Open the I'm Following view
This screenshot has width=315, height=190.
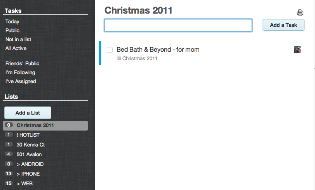coord(20,72)
